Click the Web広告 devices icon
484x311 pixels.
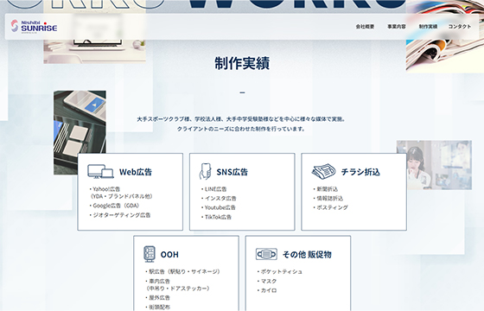(100, 171)
